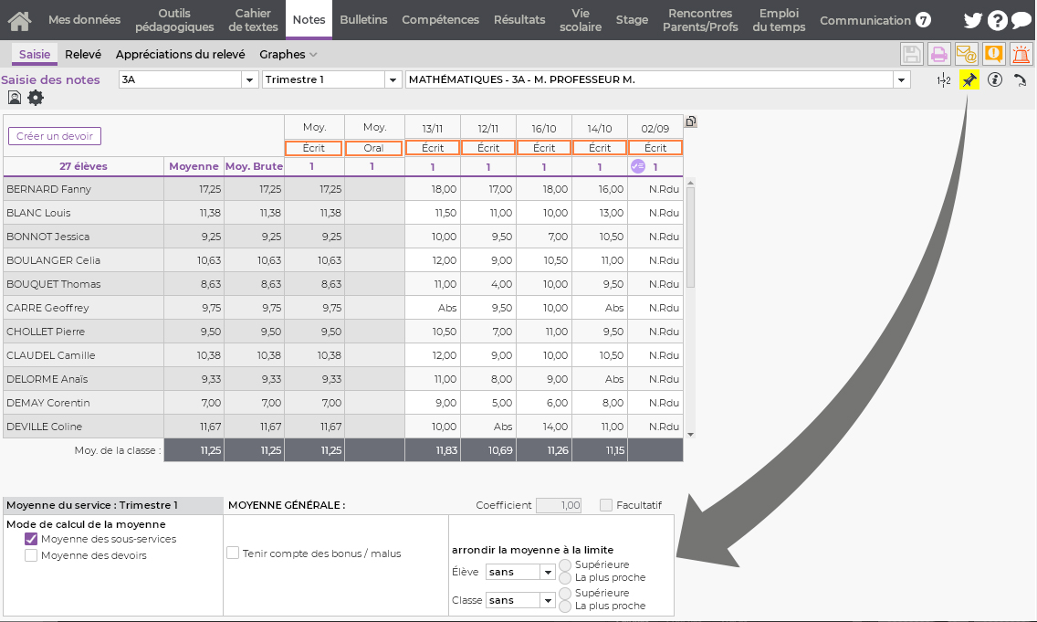Open the Résultats menu
This screenshot has width=1037, height=622.
(519, 20)
